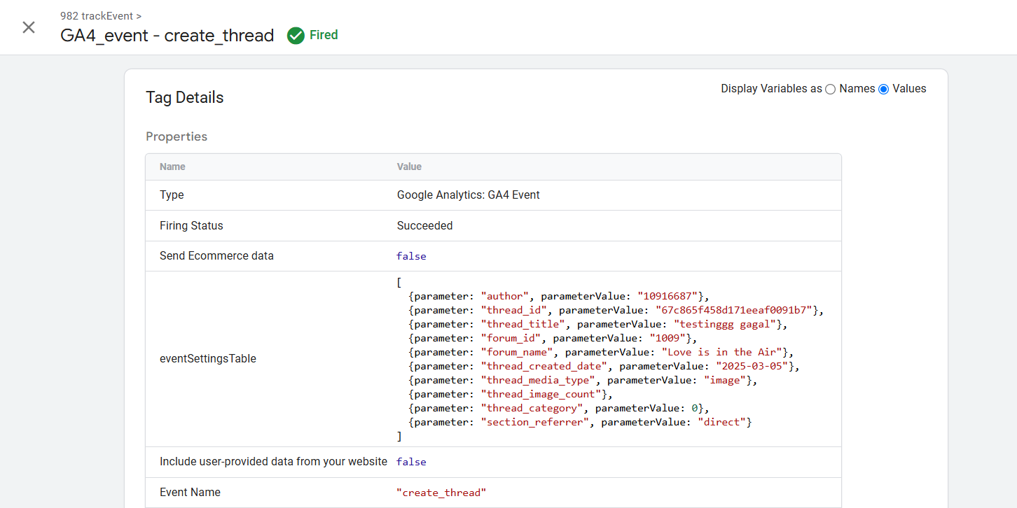Select the Type row label
1017x508 pixels.
coord(172,195)
